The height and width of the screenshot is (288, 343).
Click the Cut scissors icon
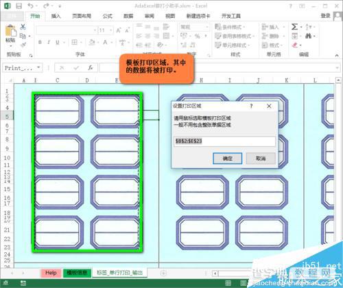click(x=23, y=27)
